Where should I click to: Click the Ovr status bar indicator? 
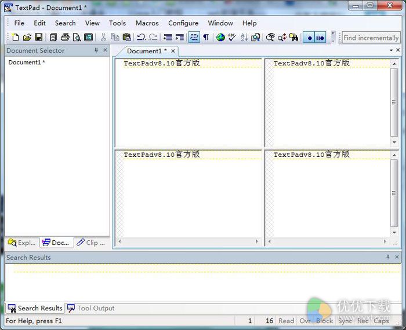[x=304, y=321]
